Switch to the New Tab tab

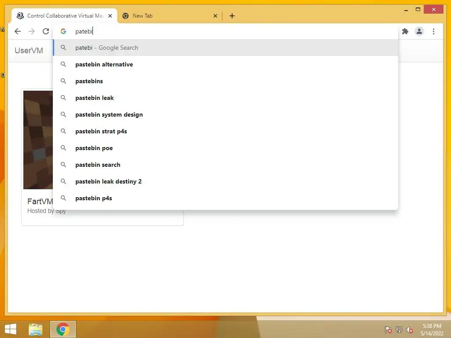(170, 16)
